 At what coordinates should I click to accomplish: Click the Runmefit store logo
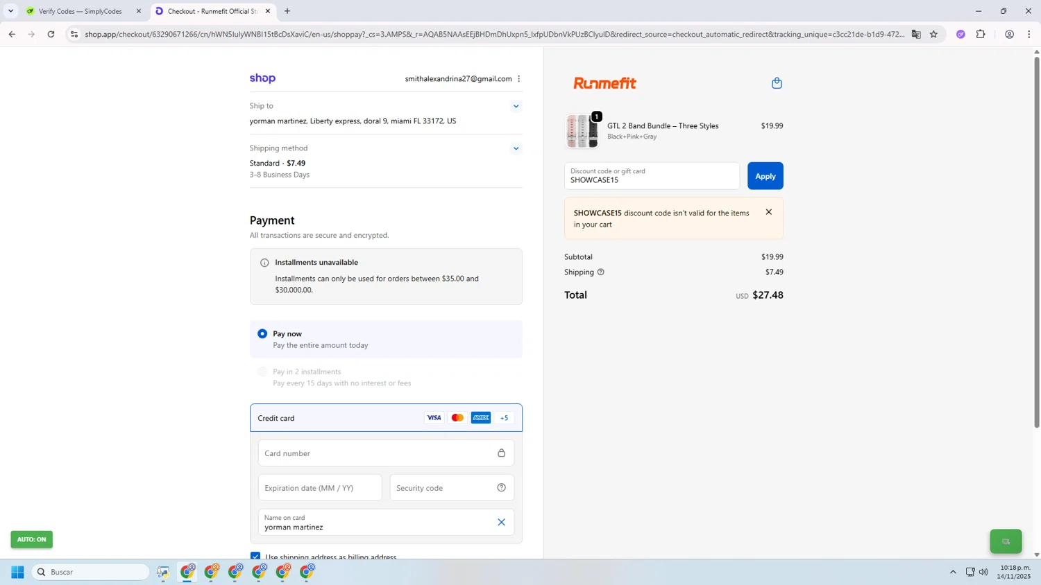click(604, 83)
